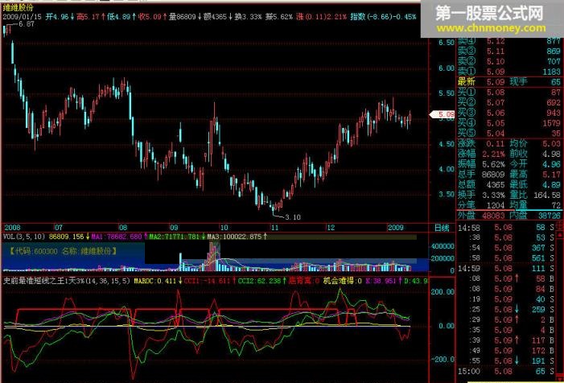Click the :39 tick with volume 117

513,340
